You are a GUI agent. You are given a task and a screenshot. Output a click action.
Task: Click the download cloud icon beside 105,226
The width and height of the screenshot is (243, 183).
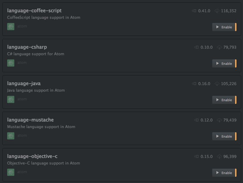click(217, 84)
